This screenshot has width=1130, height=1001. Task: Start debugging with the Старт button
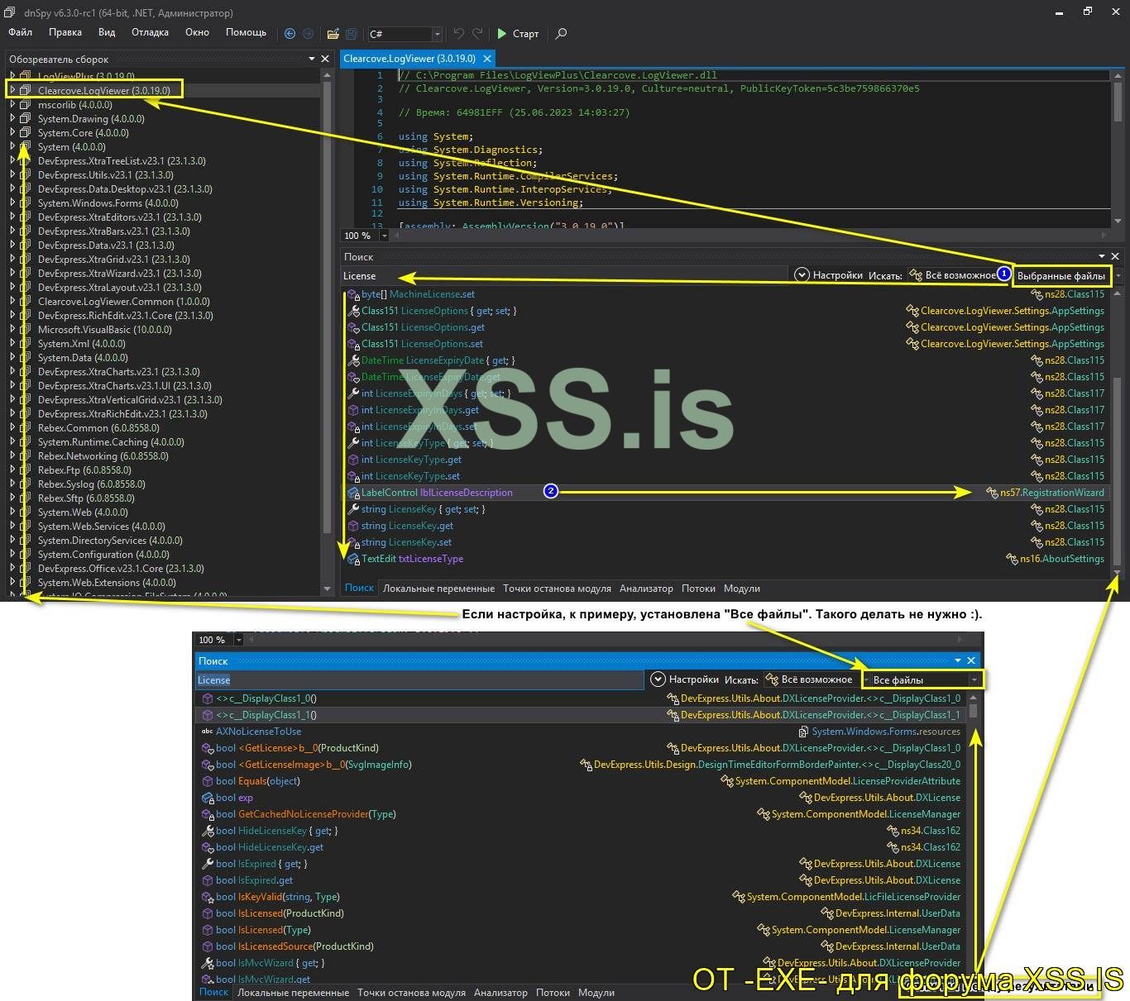tap(518, 34)
